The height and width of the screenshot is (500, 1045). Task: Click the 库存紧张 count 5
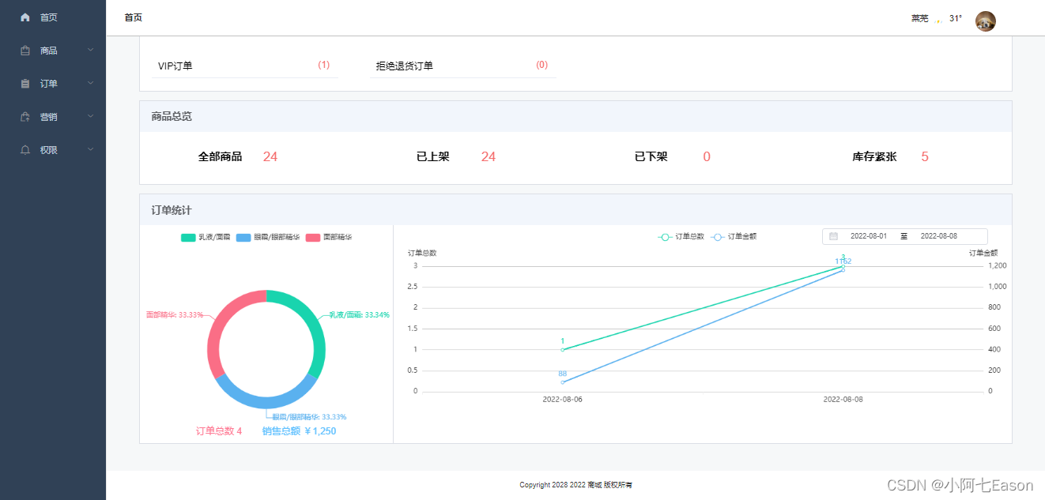point(925,156)
